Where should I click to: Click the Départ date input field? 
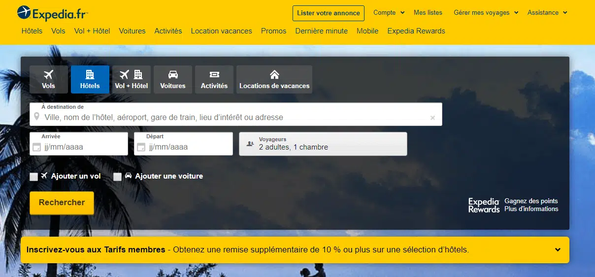(x=183, y=144)
